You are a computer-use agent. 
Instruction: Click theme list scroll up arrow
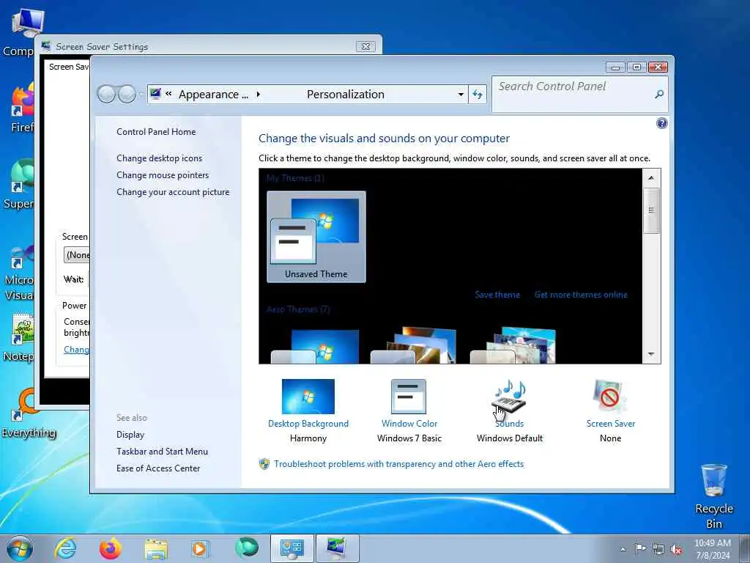pos(651,177)
